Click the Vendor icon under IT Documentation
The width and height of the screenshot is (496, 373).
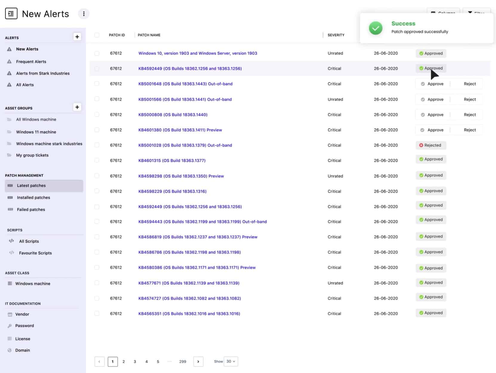coord(10,314)
